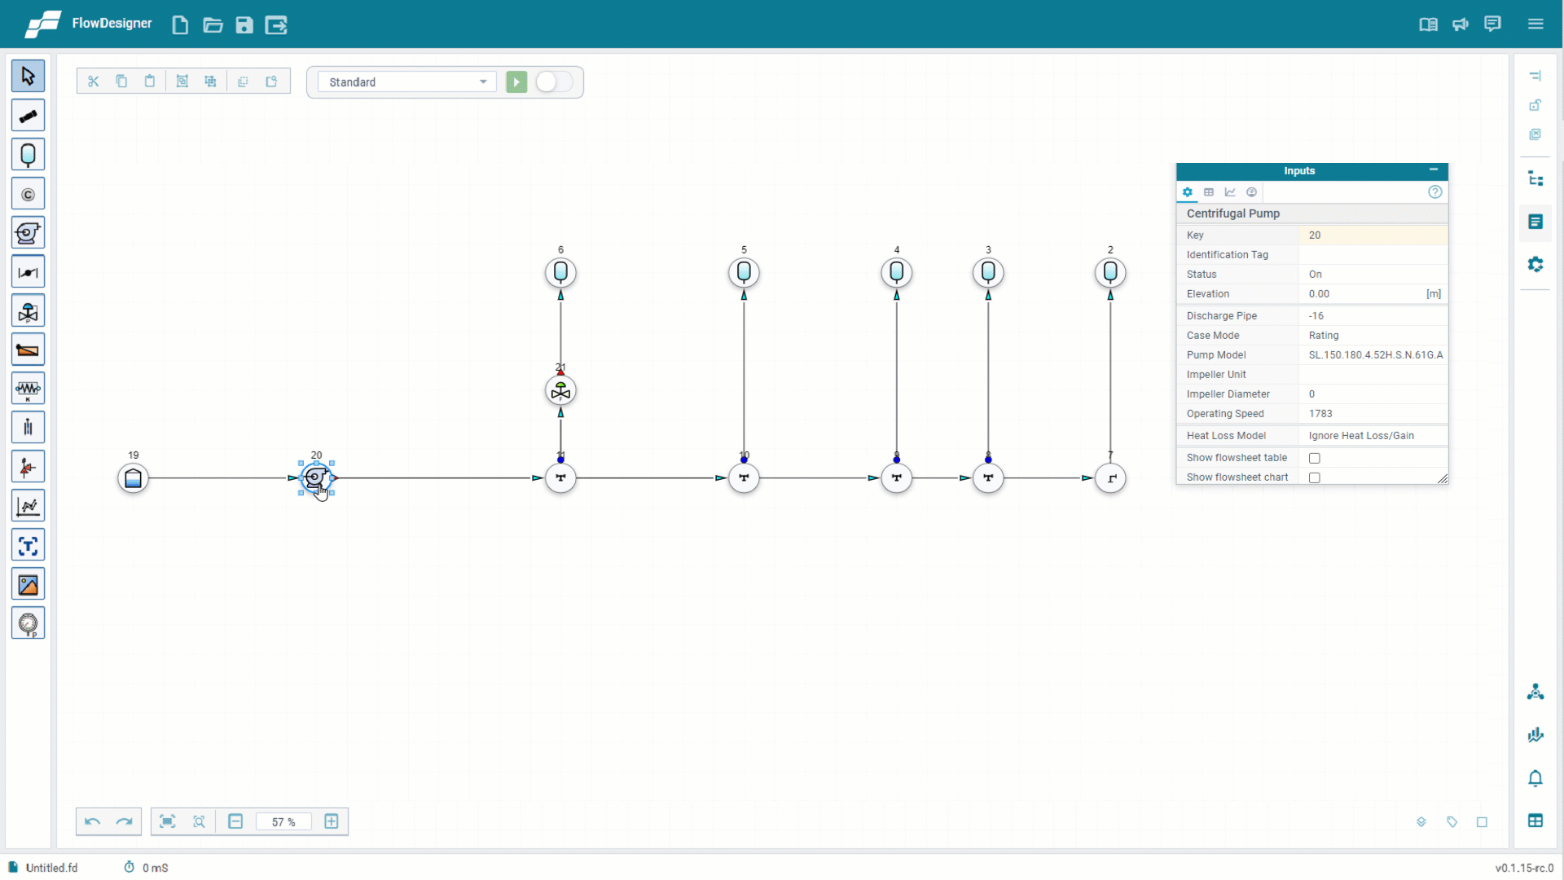Screen dimensions: 1564x880
Task: Open the Case Mode Rating dropdown field
Action: 1373,336
